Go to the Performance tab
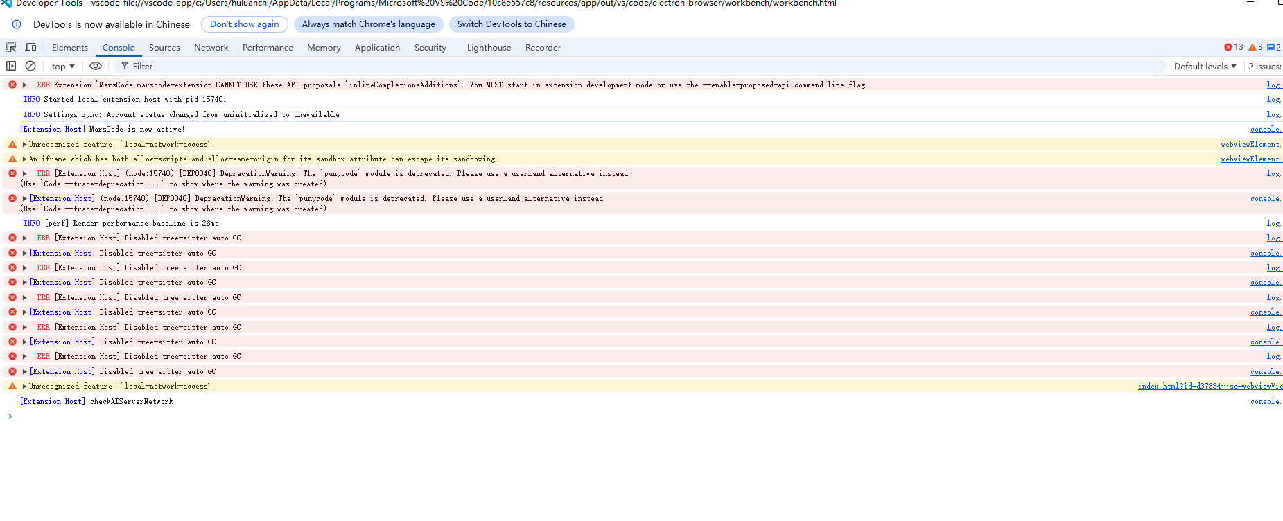1283x521 pixels. point(268,47)
